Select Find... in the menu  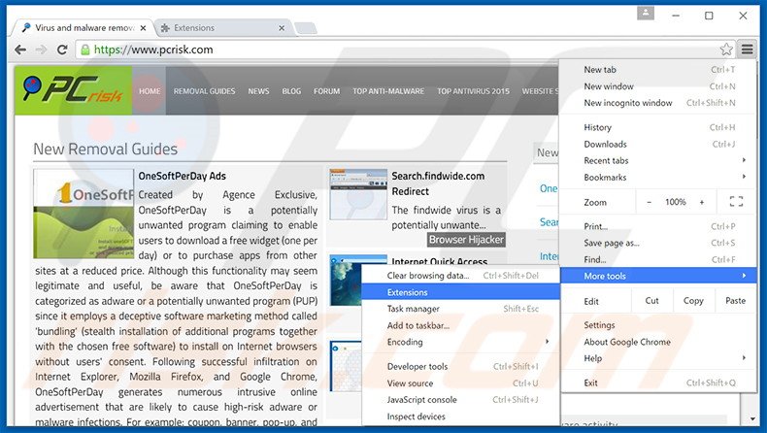[658, 260]
